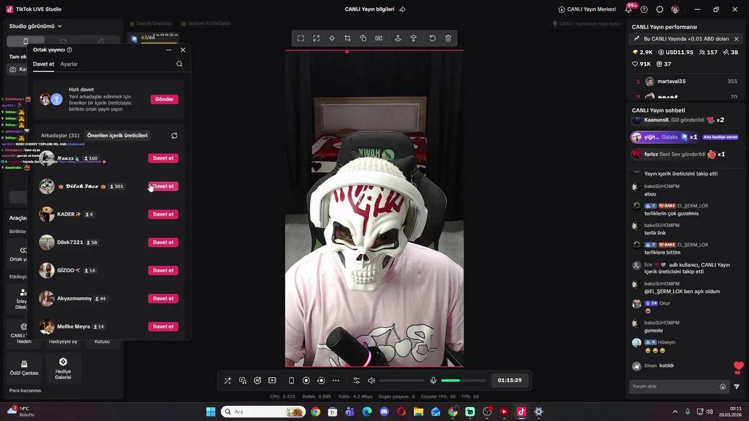Open Hediye Galerisi
Image resolution: width=749 pixels, height=421 pixels.
click(63, 368)
